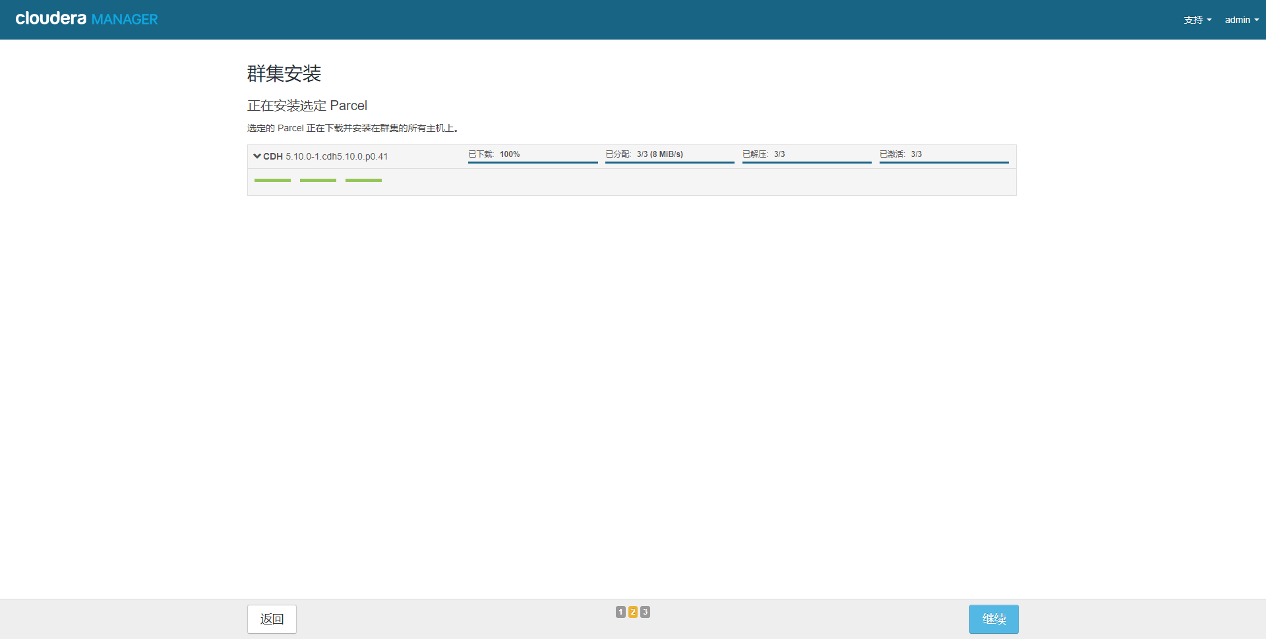The image size is (1266, 639).
Task: Open the admin user dropdown menu
Action: (1242, 20)
